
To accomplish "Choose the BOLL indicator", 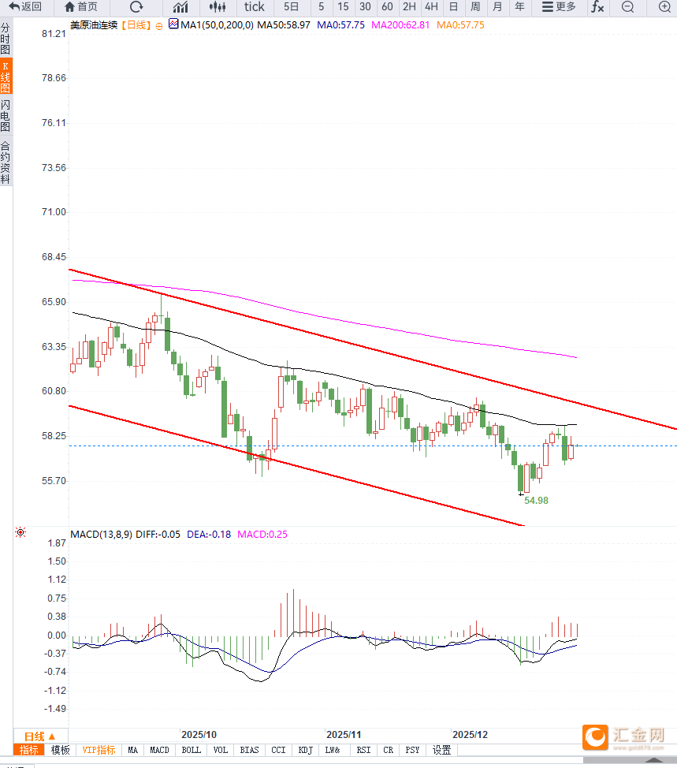I will 191,750.
